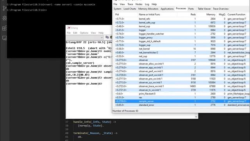The height and width of the screenshot is (141, 250).
Task: Click handle_info line in code editor
Action: (95, 122)
